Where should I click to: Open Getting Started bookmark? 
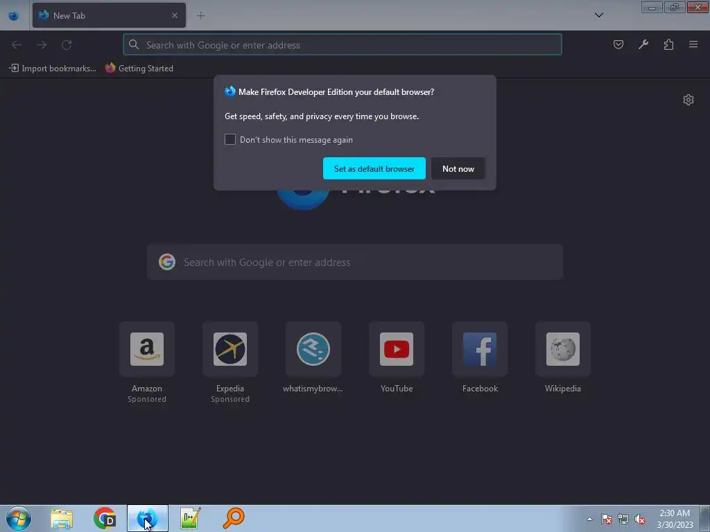(139, 69)
